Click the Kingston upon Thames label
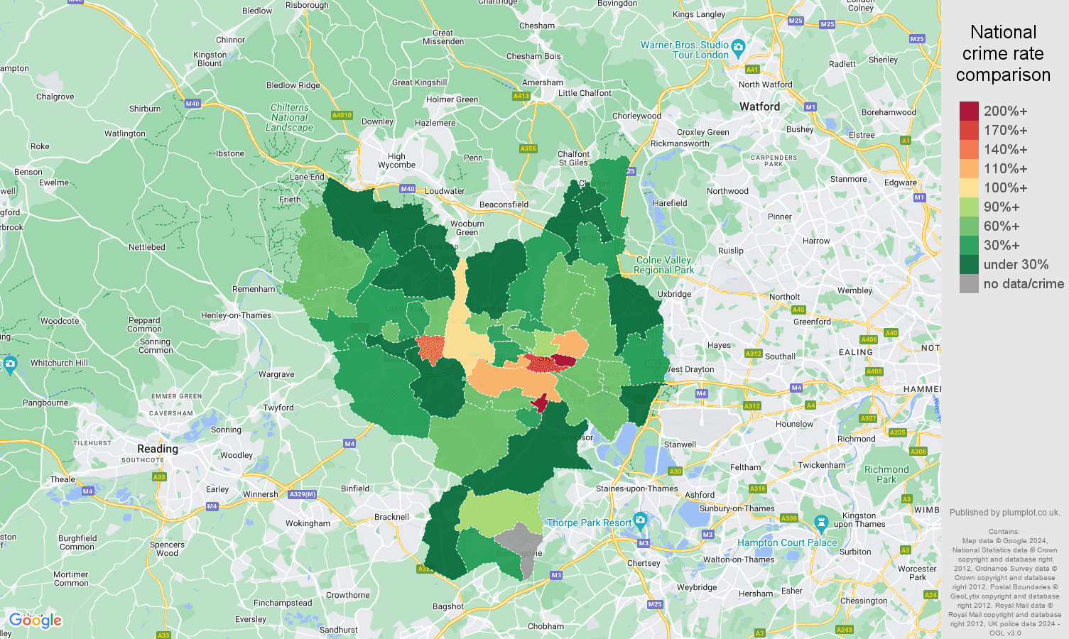The width and height of the screenshot is (1069, 639). click(x=859, y=520)
